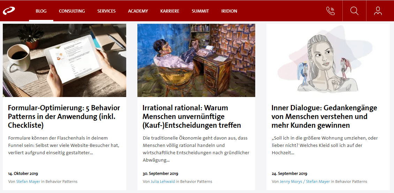Read the Irrational rational article headline
Viewport: 394px width, 193px height.
pos(192,117)
